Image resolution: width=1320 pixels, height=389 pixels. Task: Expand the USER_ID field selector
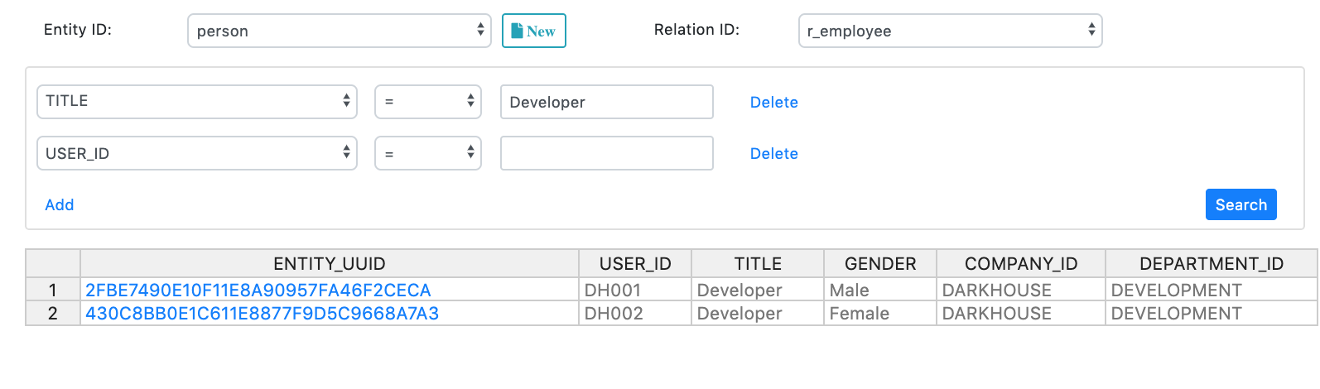click(196, 153)
